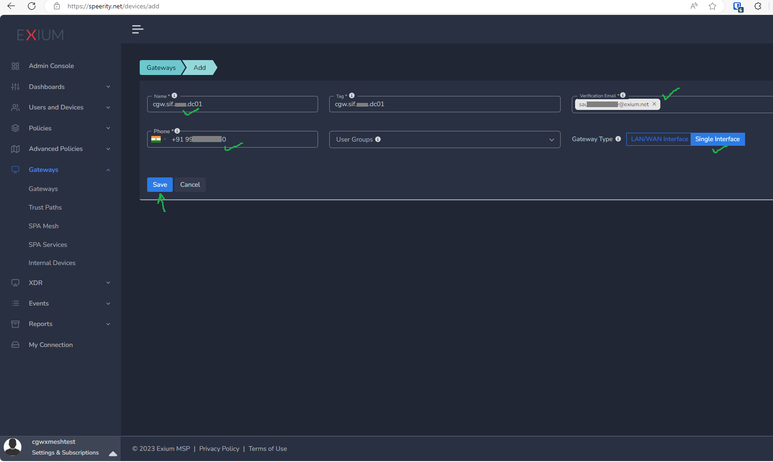
Task: Open the Reports sidebar icon
Action: coord(15,324)
